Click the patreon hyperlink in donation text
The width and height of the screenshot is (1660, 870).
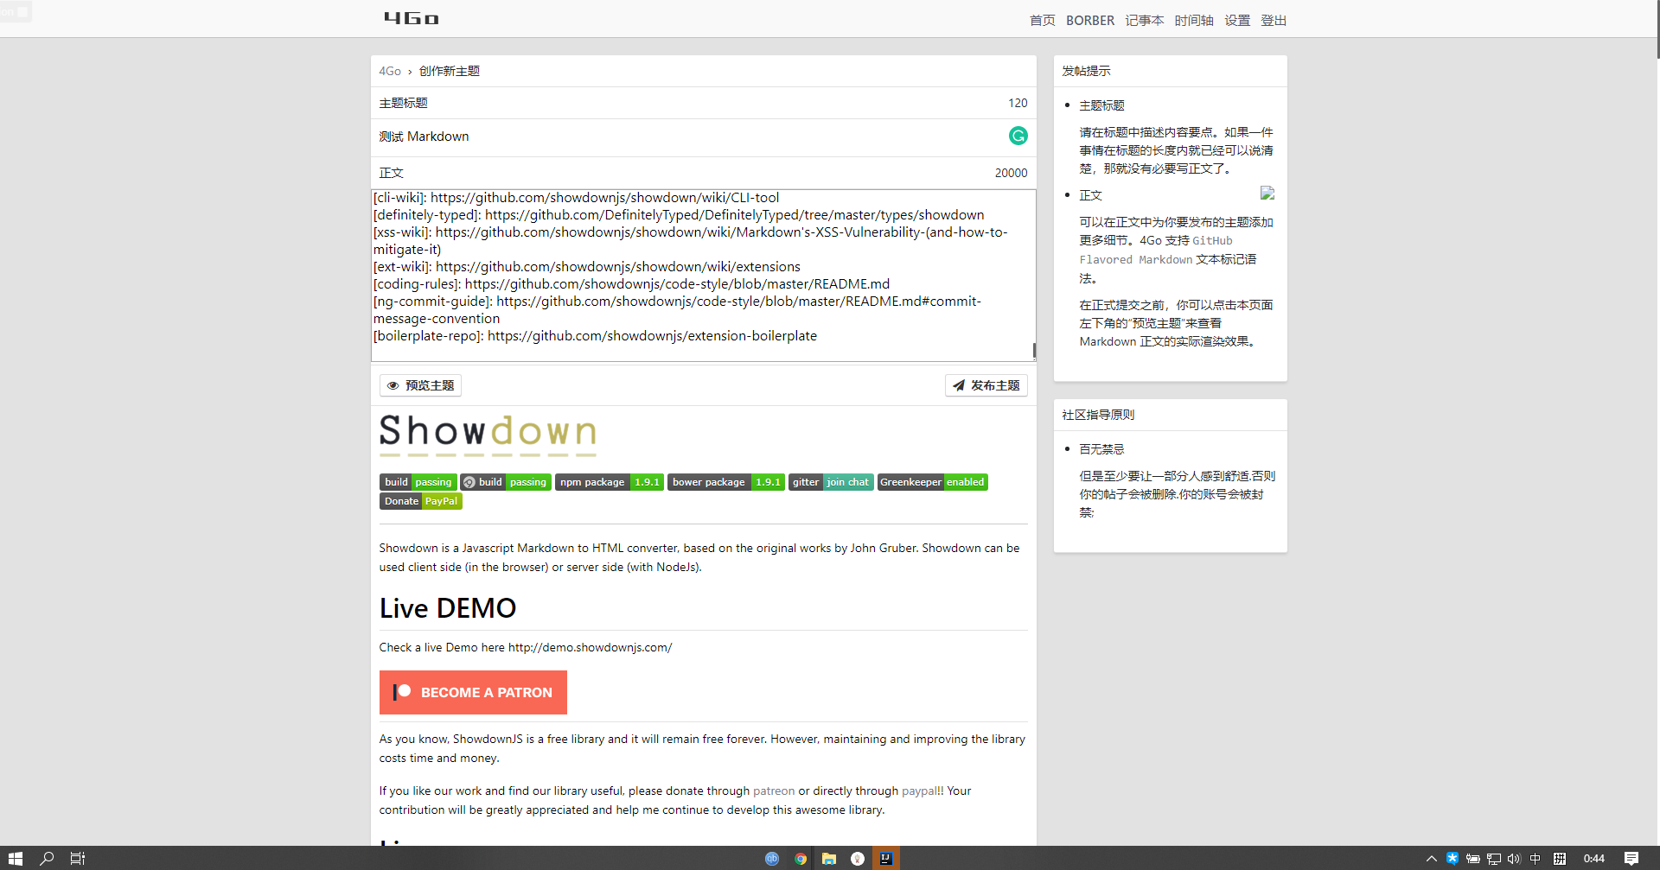pos(774,791)
